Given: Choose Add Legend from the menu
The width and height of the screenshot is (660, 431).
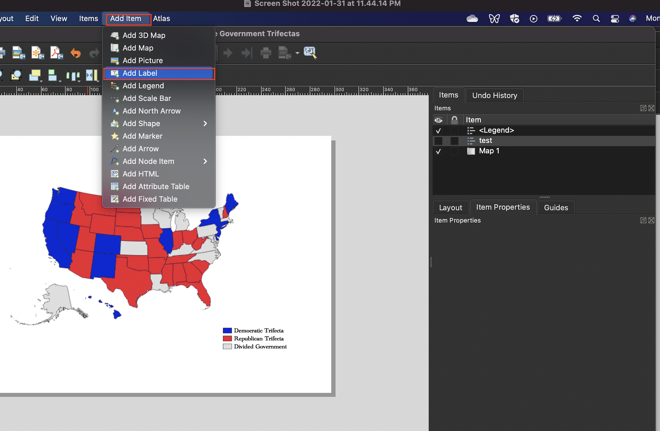Looking at the screenshot, I should point(143,86).
